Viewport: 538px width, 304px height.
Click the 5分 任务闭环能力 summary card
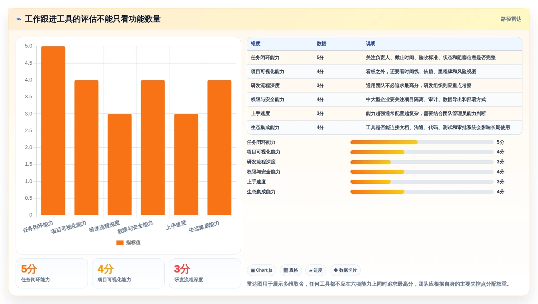(52, 273)
